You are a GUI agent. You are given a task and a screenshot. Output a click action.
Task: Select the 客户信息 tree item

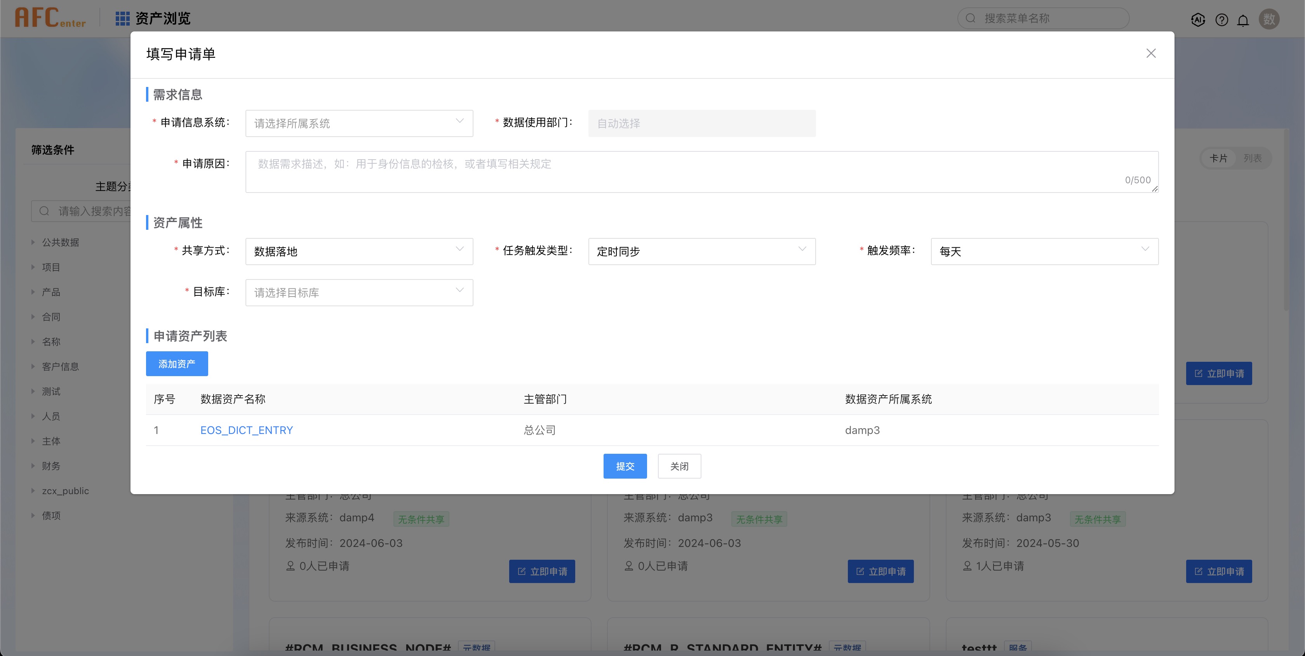coord(60,366)
